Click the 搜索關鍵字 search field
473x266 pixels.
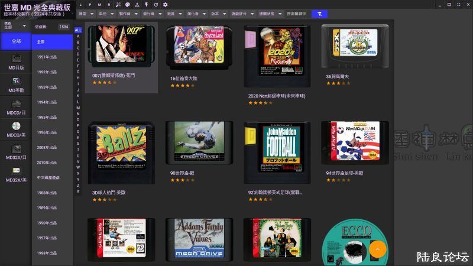[x=297, y=14]
